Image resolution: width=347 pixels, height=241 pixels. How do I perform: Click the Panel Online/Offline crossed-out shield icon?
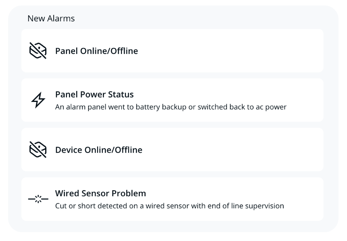pyautogui.click(x=38, y=51)
